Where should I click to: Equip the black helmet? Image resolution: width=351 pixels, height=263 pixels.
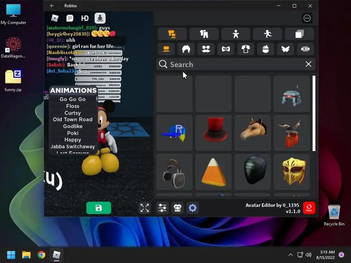pyautogui.click(x=253, y=172)
